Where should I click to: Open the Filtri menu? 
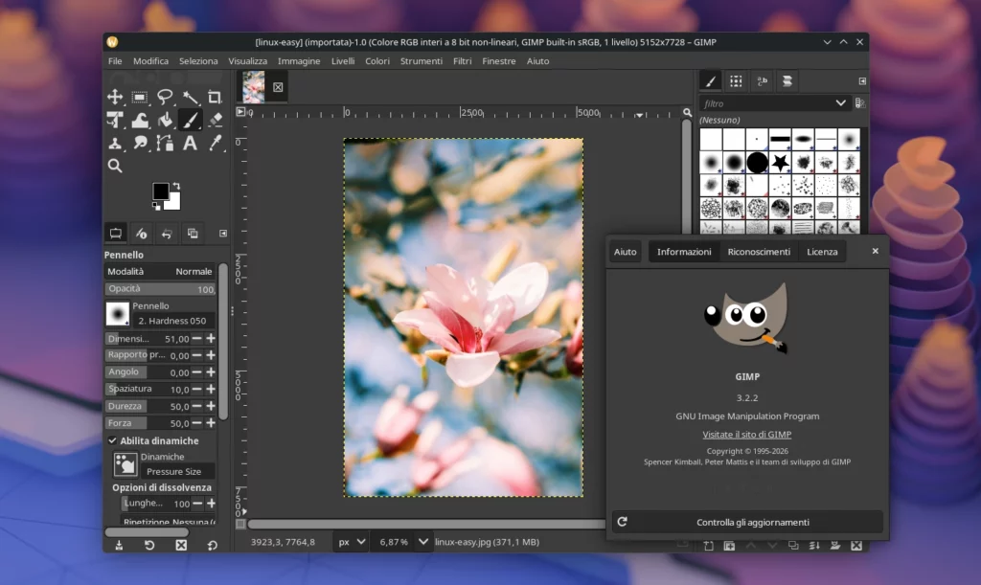(x=462, y=60)
